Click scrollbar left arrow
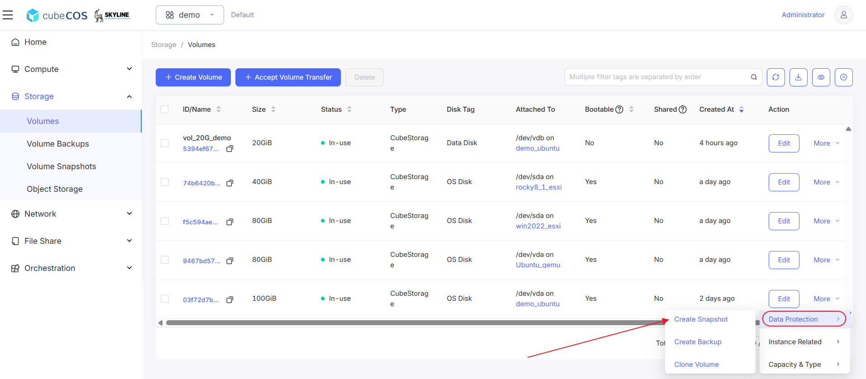Viewport: 866px width, 379px height. pos(160,323)
